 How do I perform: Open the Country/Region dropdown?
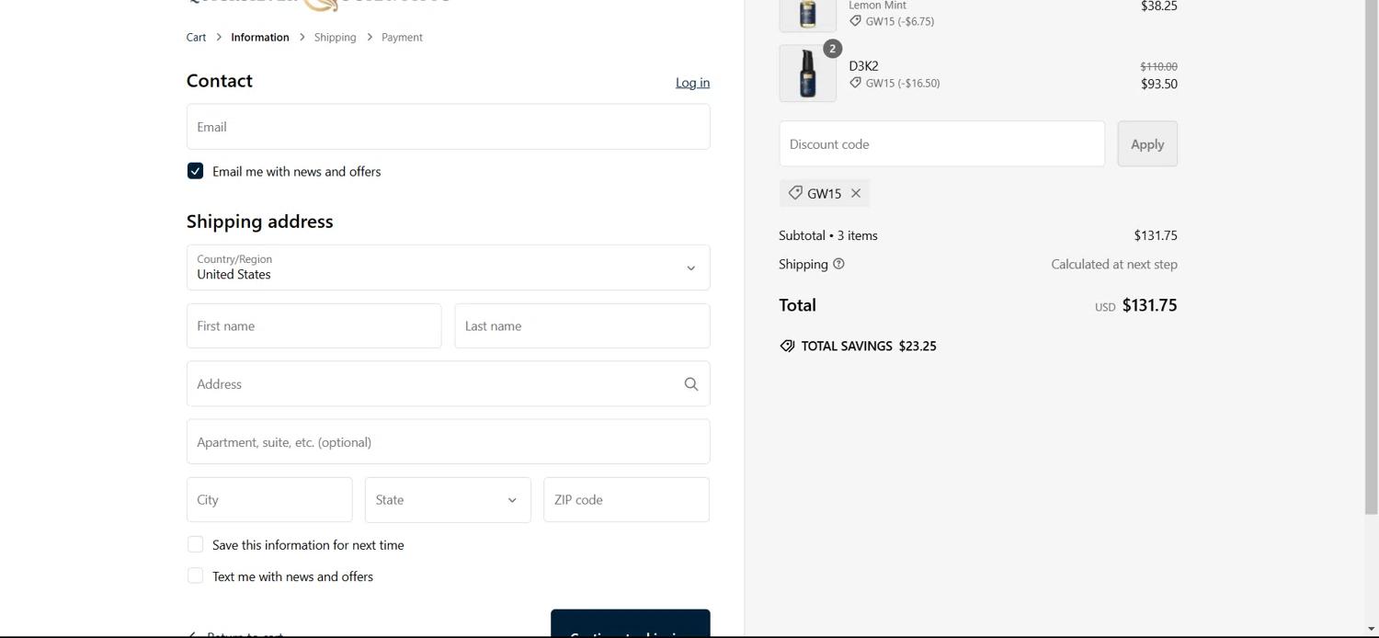448,268
